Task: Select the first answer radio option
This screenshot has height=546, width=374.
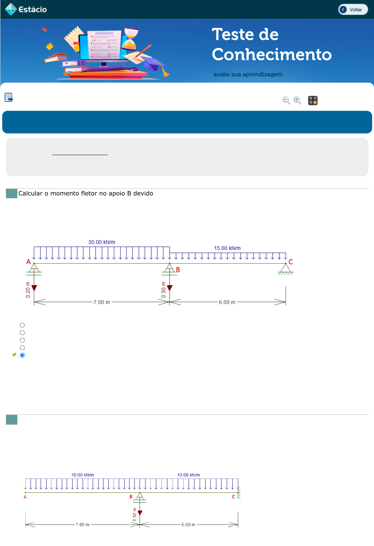Action: click(x=22, y=325)
